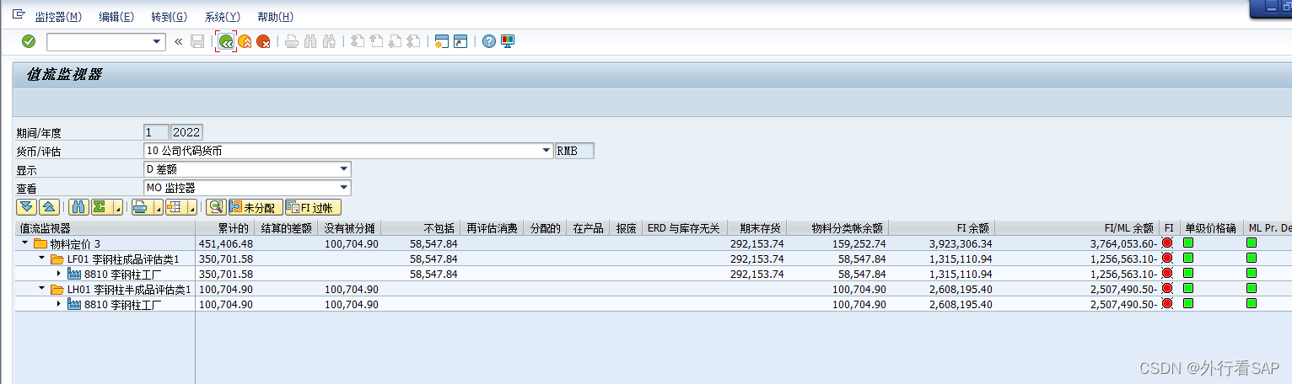
Task: Click the Generate Shortcut icon
Action: point(460,41)
